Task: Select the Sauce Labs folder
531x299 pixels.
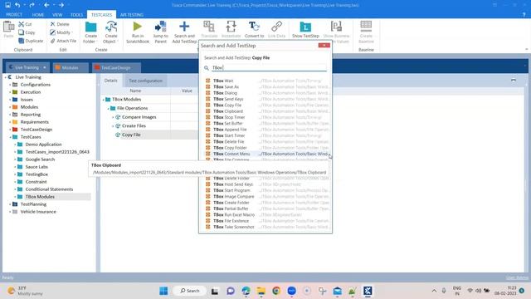Action: 37,167
